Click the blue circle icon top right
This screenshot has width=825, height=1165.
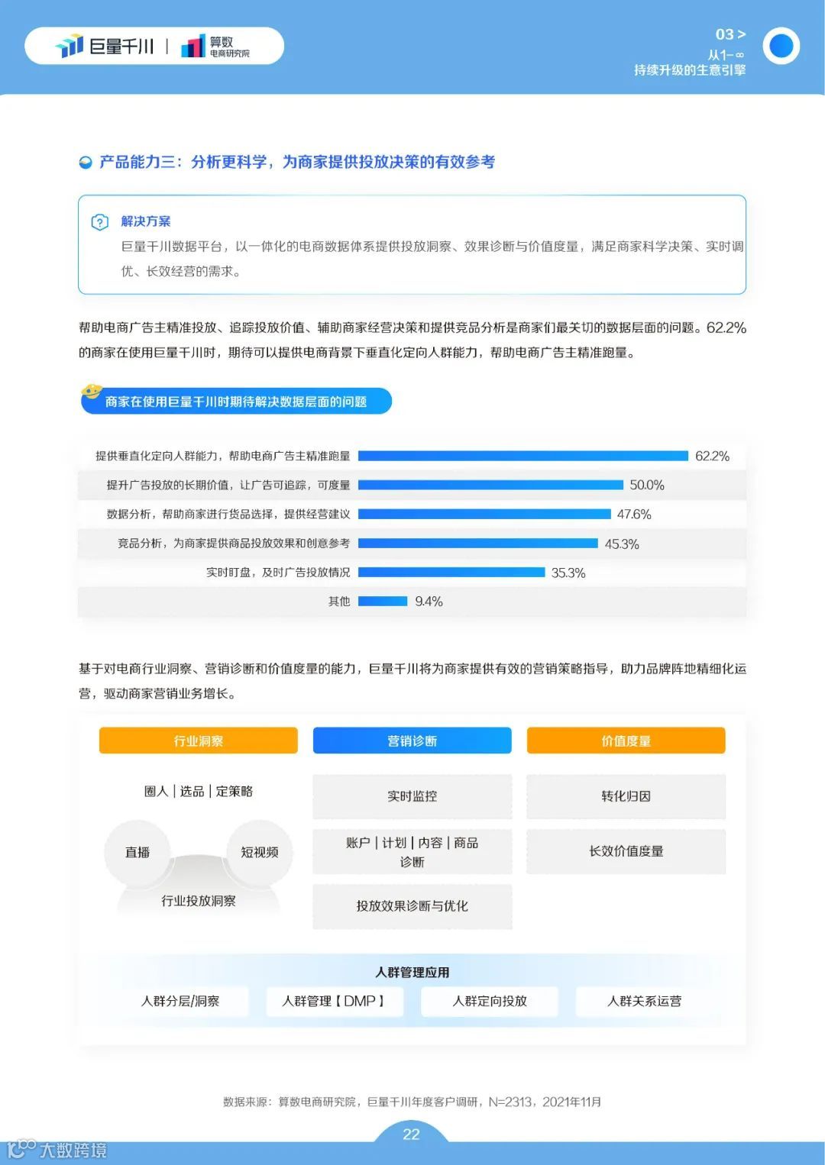(x=782, y=47)
